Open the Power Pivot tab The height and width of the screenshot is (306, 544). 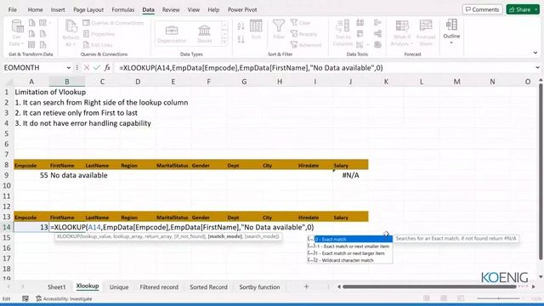pos(242,9)
